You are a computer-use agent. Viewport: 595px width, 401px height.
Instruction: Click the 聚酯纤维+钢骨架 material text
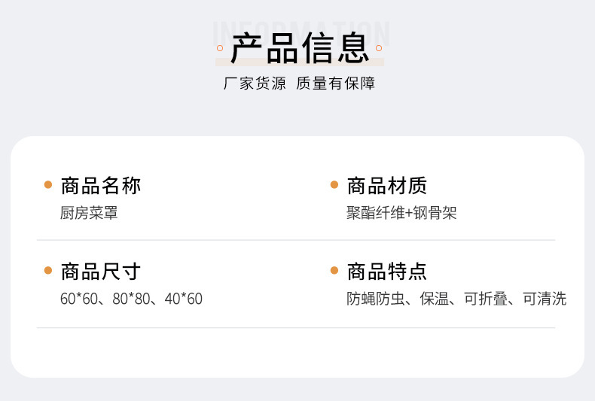click(401, 213)
